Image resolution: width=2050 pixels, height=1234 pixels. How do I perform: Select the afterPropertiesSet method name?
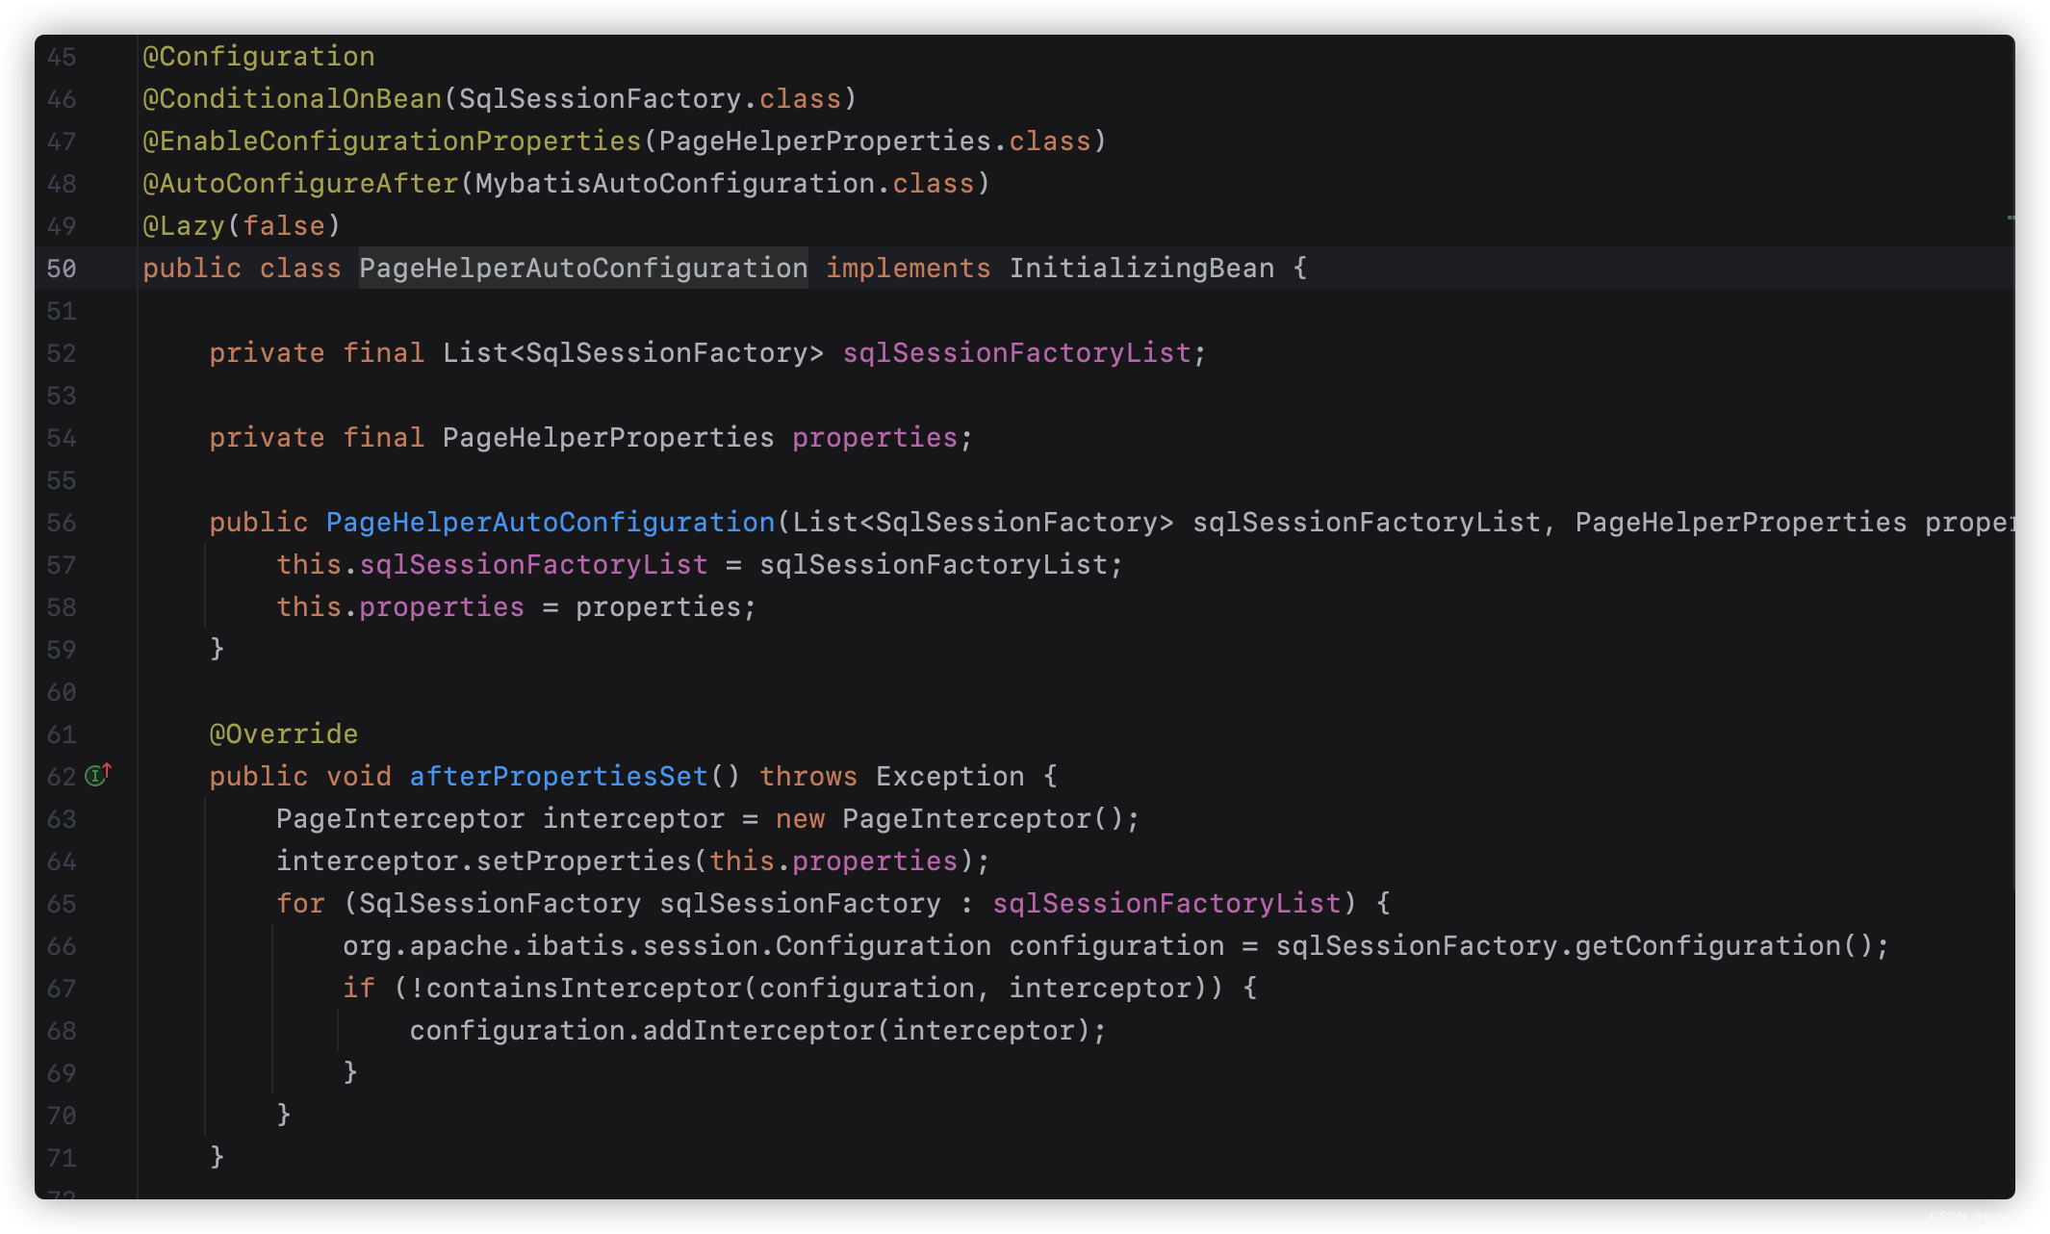[558, 776]
